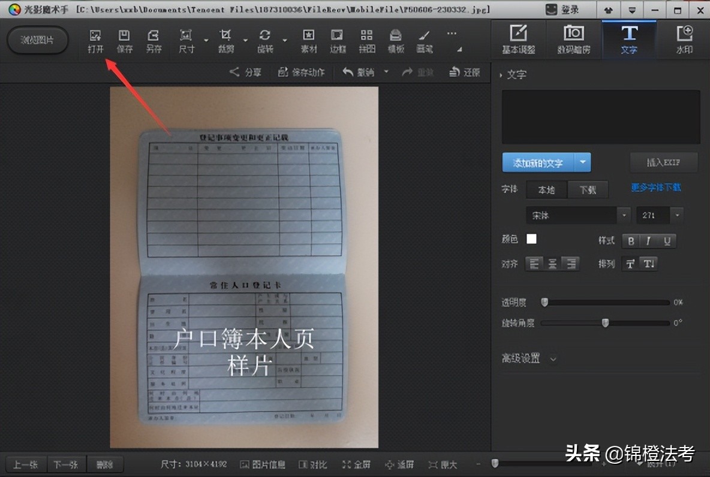Screen dimensions: 710x477
Task: Switch to the 水印 (Watermark) tab
Action: (684, 40)
